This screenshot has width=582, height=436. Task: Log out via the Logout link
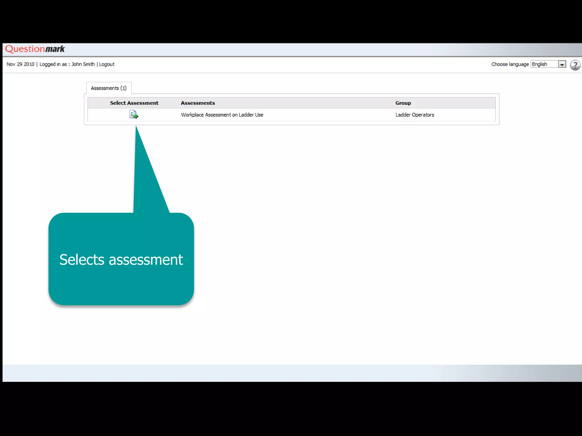pyautogui.click(x=107, y=64)
